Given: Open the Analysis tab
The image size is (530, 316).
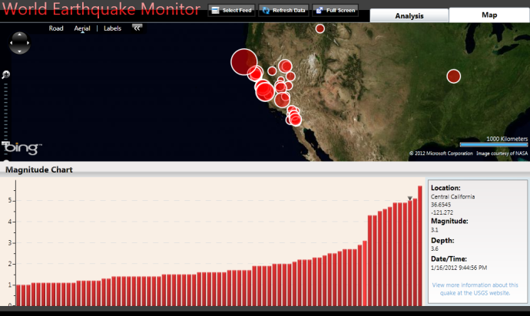Looking at the screenshot, I should click(409, 16).
